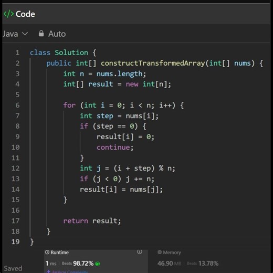Click the 98.72% runtime beats value

pos(83,264)
